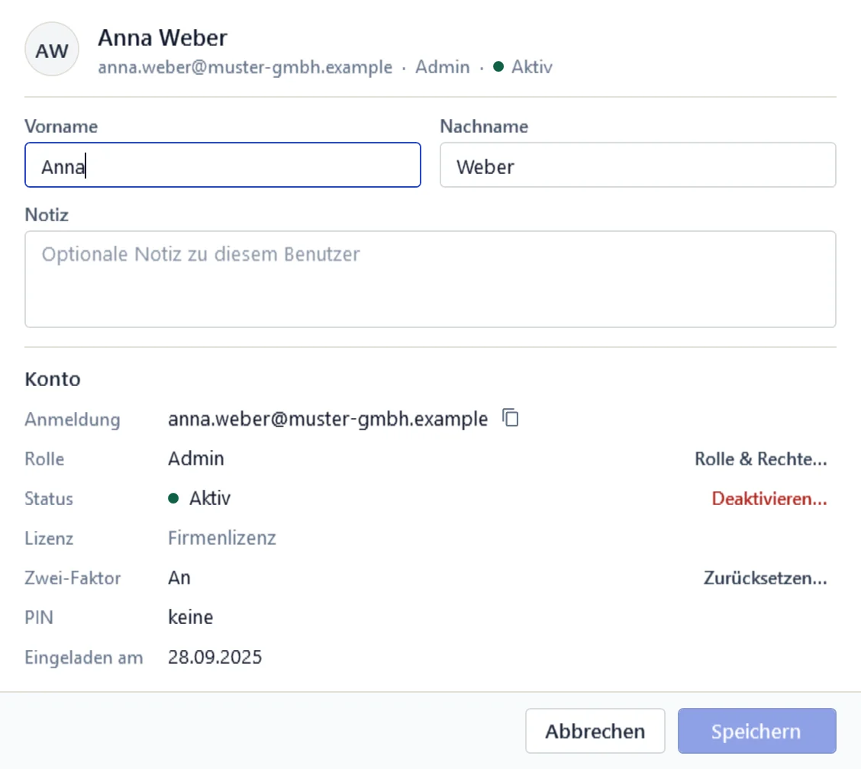The image size is (861, 769).
Task: Click the Rolle row label
Action: pyautogui.click(x=44, y=459)
